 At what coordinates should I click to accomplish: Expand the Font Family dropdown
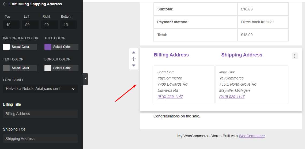pyautogui.click(x=40, y=89)
